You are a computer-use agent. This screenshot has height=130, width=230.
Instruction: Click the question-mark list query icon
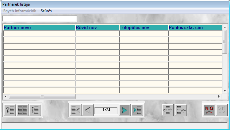10,110
